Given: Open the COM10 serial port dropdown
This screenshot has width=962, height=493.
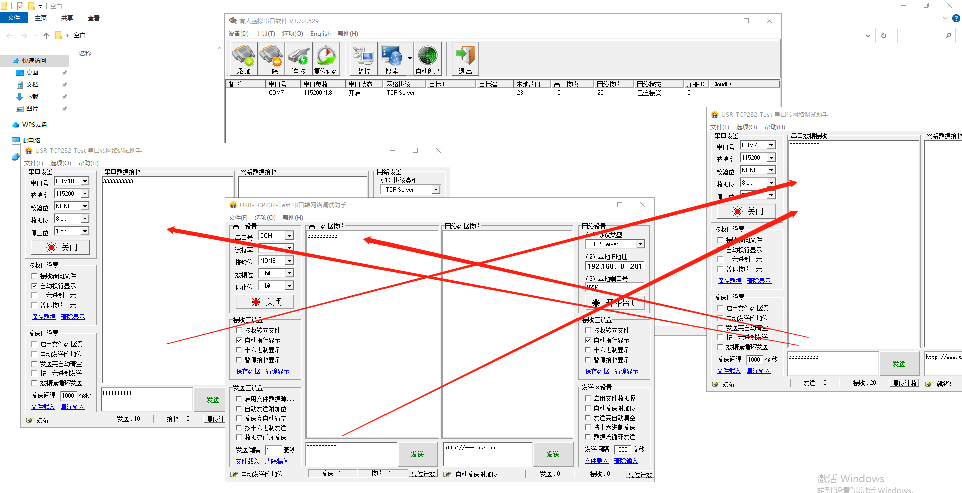Looking at the screenshot, I should coord(85,181).
